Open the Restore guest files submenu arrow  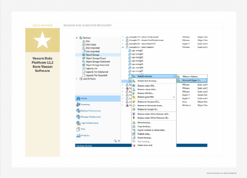click(174, 97)
